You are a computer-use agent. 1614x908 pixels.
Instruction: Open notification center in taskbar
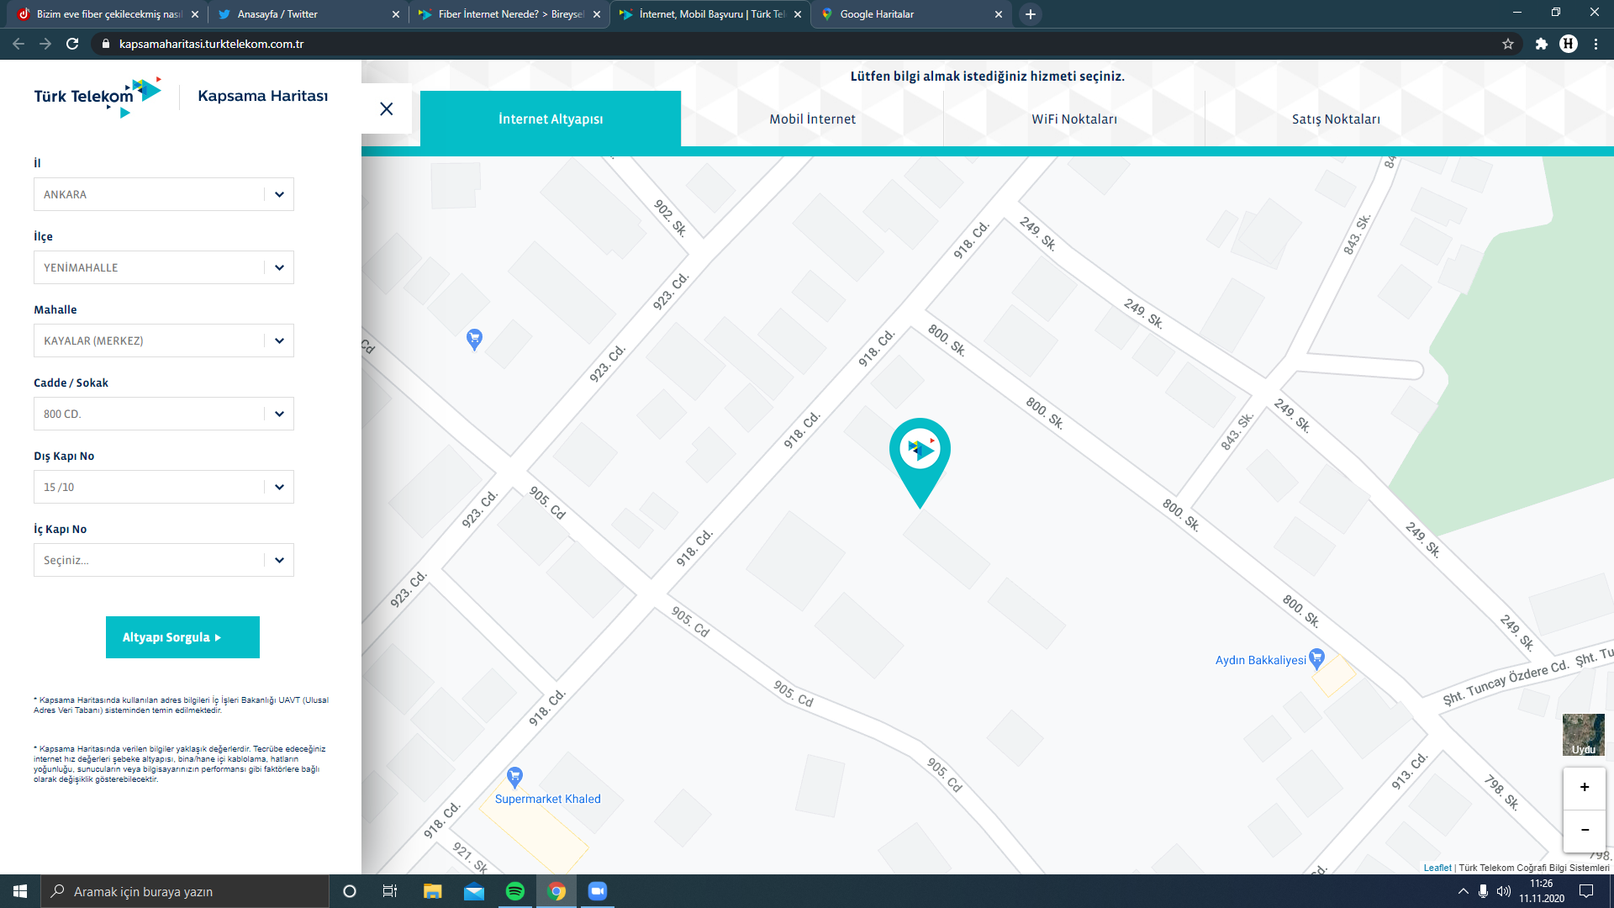pos(1586,891)
